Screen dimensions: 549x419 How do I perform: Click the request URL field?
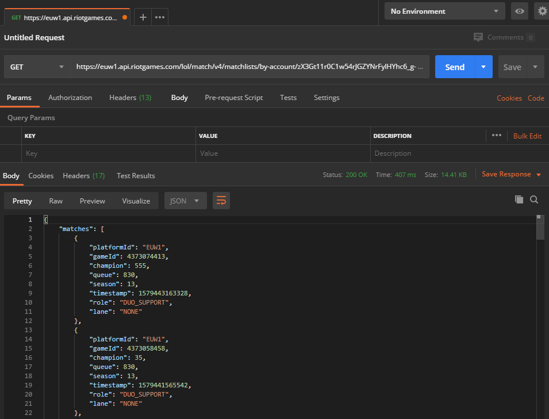[x=249, y=67]
